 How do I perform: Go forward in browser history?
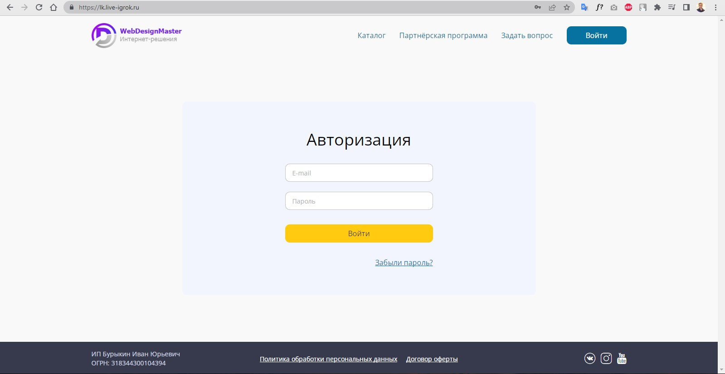pos(24,7)
